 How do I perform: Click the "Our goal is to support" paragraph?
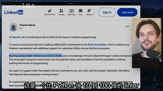point(69,73)
